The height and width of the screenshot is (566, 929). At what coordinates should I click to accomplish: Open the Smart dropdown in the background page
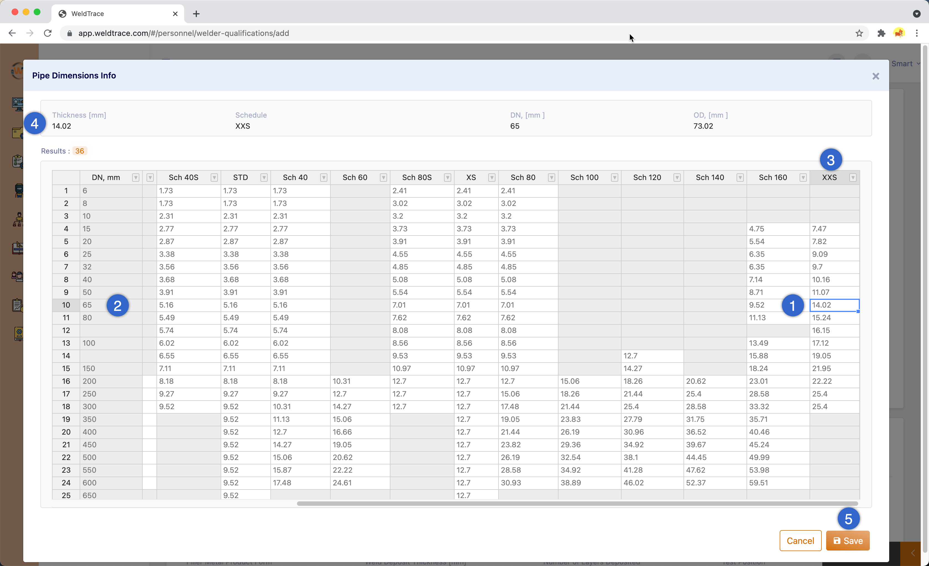905,64
